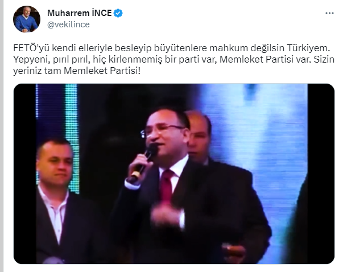Click the black letterbox bar at video's right
The image size is (343, 272).
321,174
